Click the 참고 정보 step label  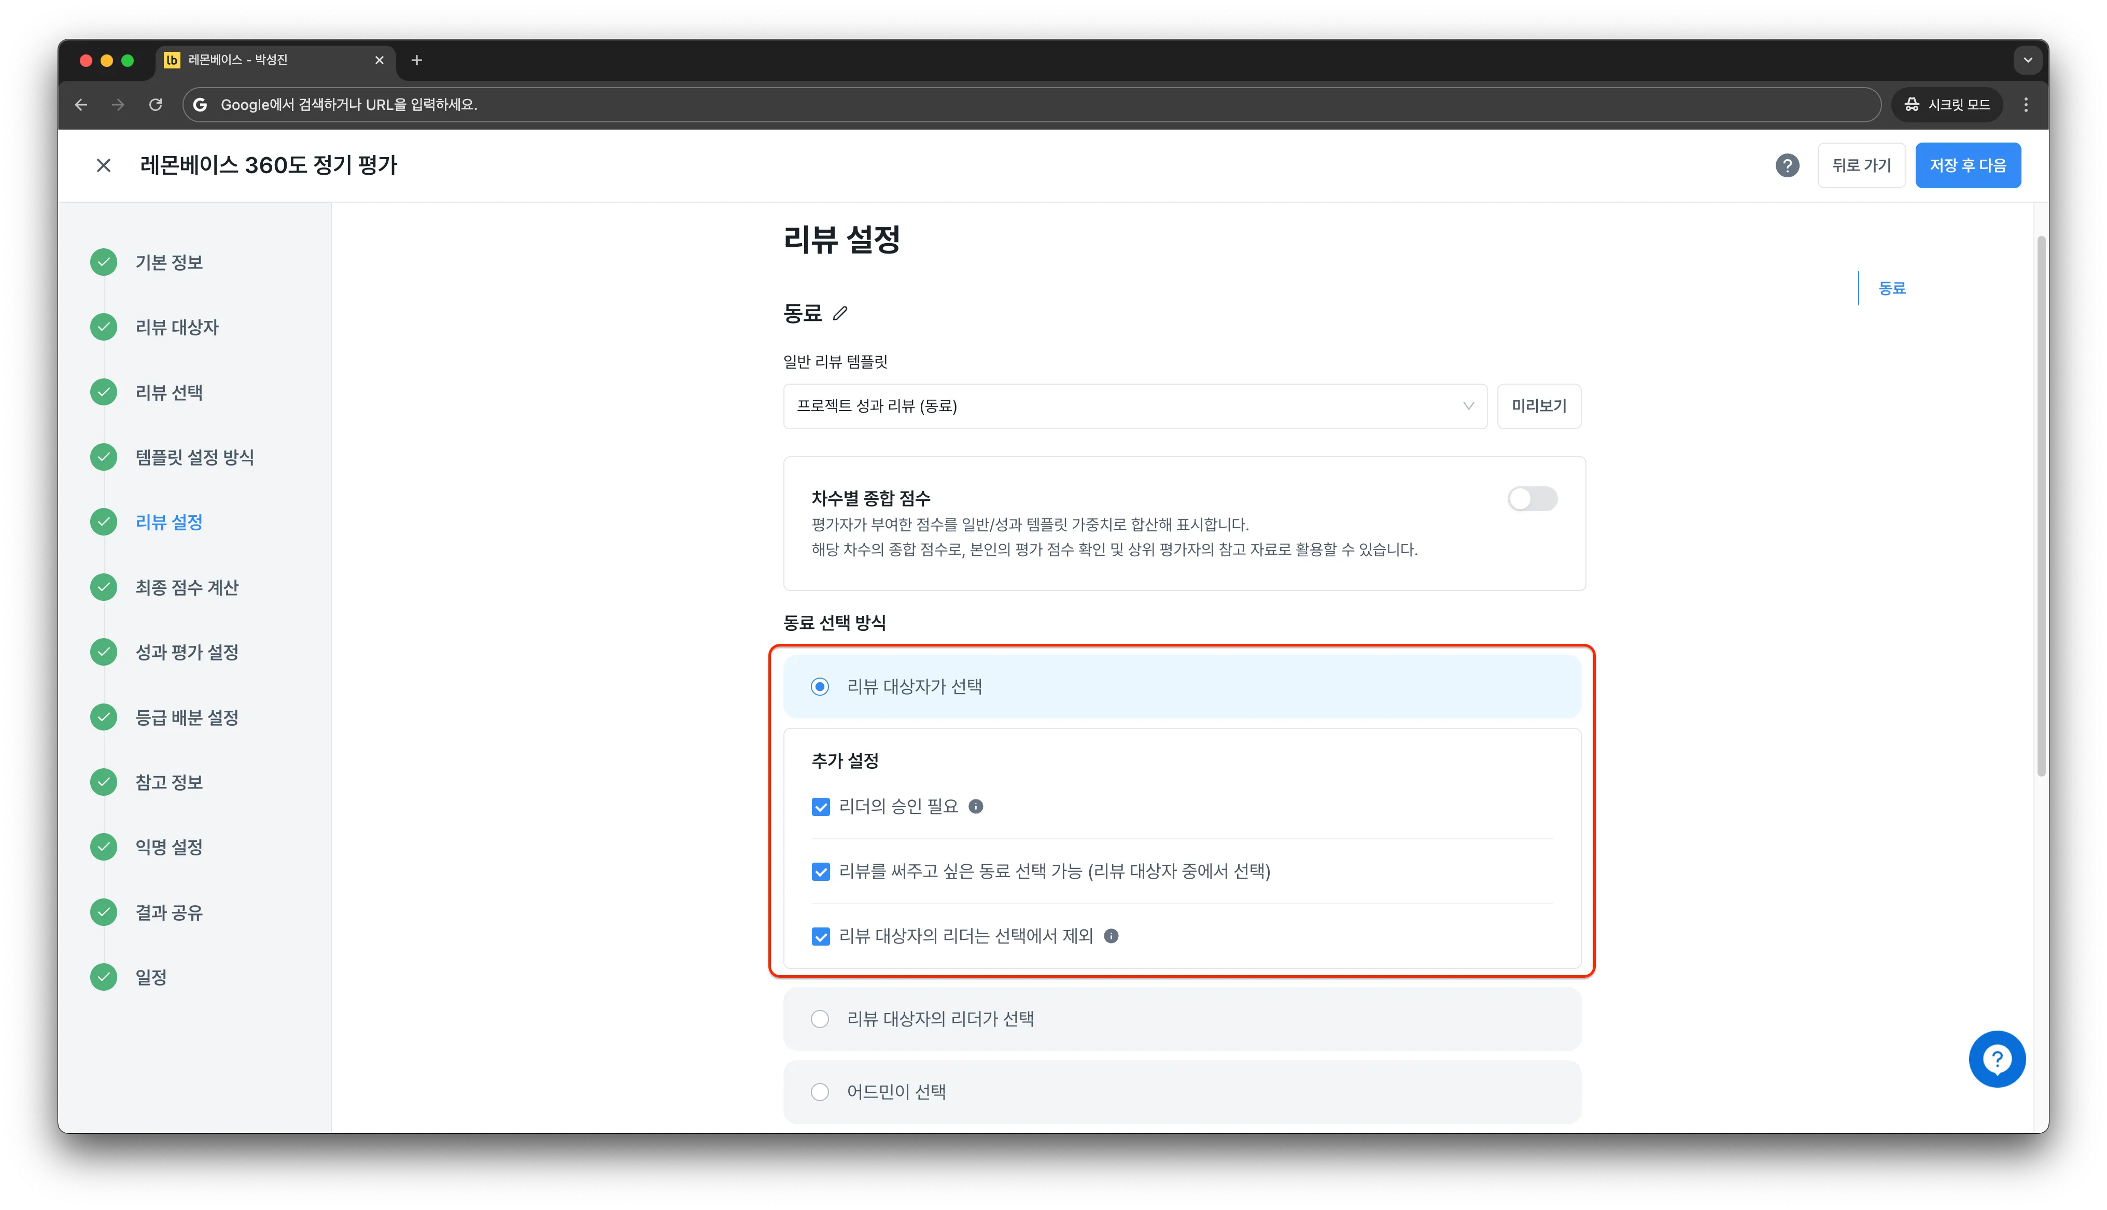click(x=170, y=781)
